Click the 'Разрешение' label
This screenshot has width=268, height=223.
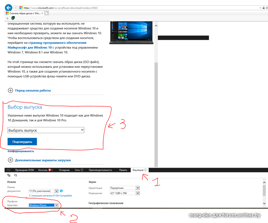coord(95,193)
